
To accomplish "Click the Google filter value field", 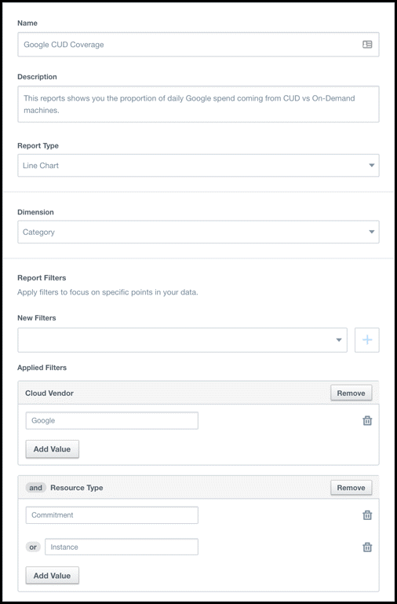I will click(x=112, y=421).
